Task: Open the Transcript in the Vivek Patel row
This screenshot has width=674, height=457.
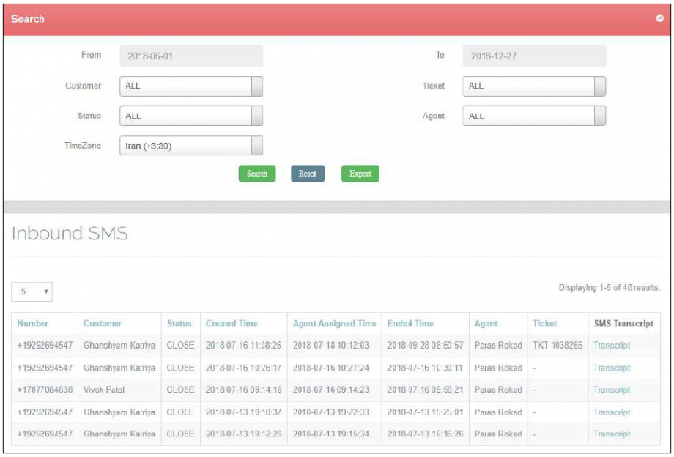Action: (x=612, y=390)
